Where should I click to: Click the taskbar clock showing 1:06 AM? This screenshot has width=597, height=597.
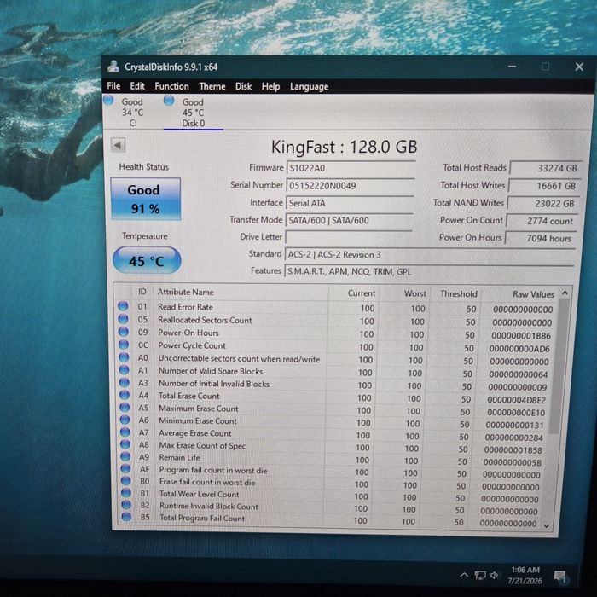(x=525, y=575)
